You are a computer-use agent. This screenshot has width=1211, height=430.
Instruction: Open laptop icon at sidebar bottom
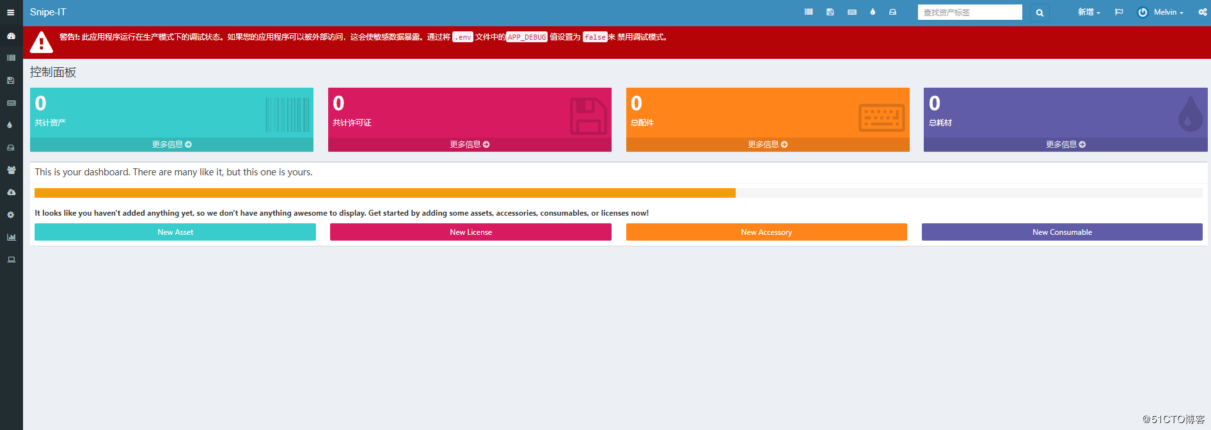click(11, 260)
